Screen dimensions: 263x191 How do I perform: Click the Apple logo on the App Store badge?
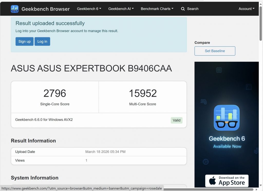pos(212,181)
